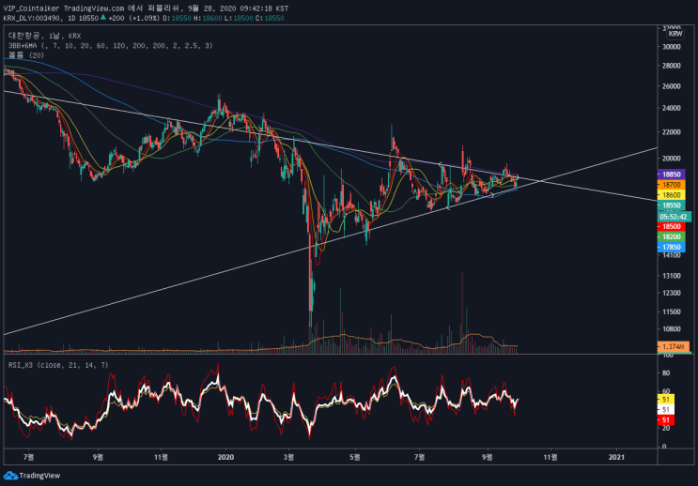
Task: Click the H:18600 high value
Action: click(x=208, y=18)
